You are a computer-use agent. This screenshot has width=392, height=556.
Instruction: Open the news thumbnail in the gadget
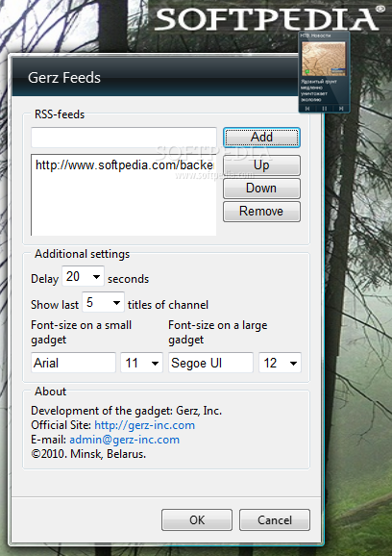click(x=323, y=59)
